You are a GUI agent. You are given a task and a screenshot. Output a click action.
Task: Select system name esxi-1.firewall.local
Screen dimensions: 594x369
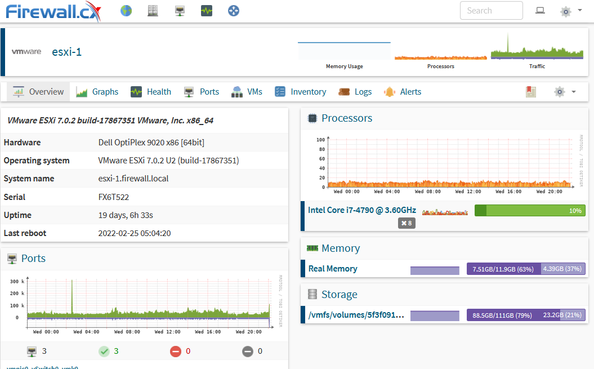coord(133,179)
